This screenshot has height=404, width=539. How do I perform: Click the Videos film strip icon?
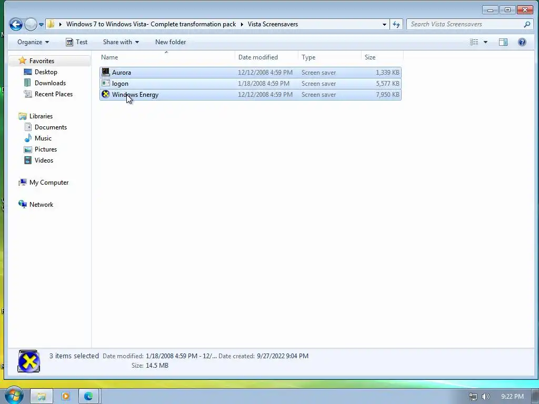tap(27, 160)
